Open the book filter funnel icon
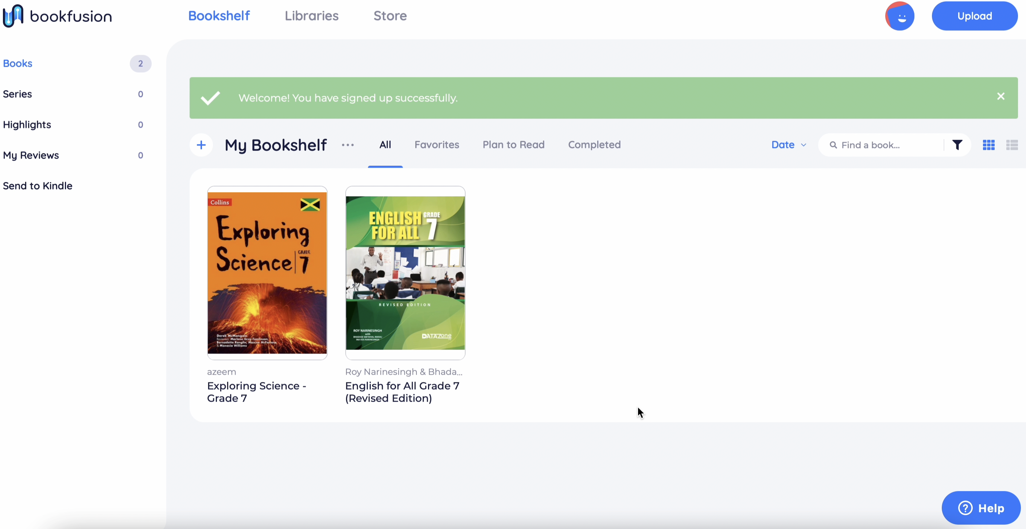This screenshot has width=1026, height=529. 957,145
